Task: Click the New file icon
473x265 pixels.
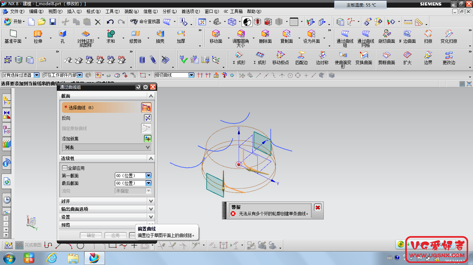Action: point(32,22)
